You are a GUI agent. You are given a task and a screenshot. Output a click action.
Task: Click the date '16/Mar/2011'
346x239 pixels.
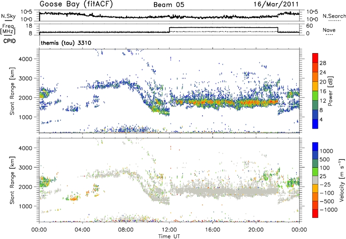(276, 4)
